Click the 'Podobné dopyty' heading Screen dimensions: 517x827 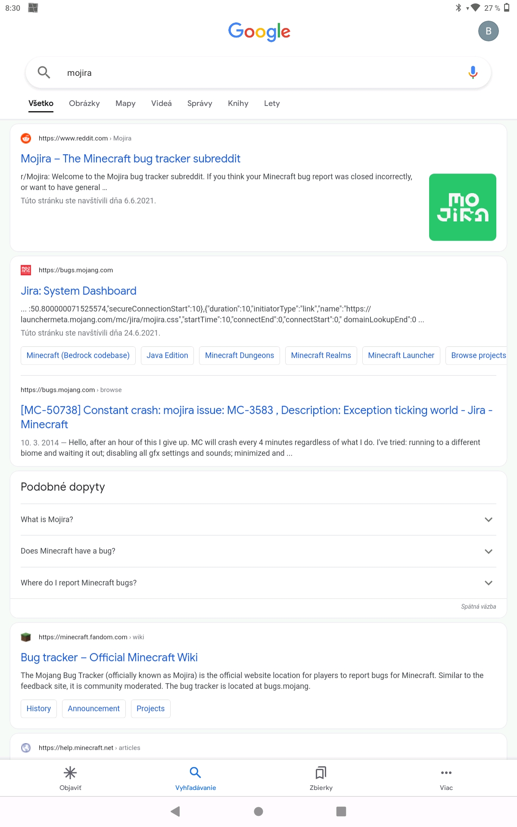coord(63,487)
